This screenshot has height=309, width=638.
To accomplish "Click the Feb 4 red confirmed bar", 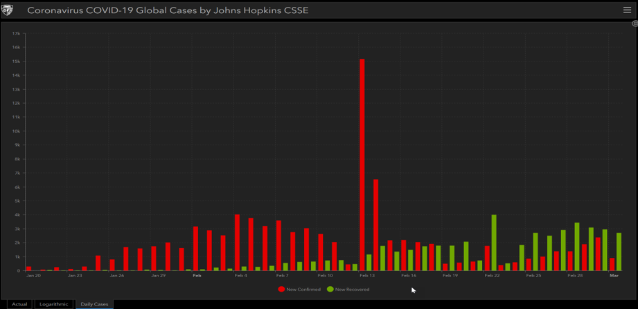I will click(x=237, y=243).
